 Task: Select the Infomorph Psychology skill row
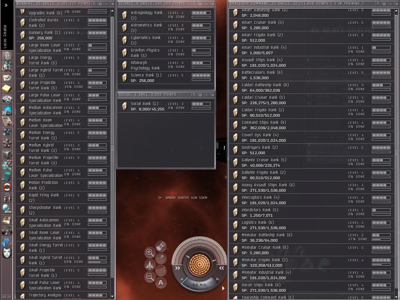point(166,65)
